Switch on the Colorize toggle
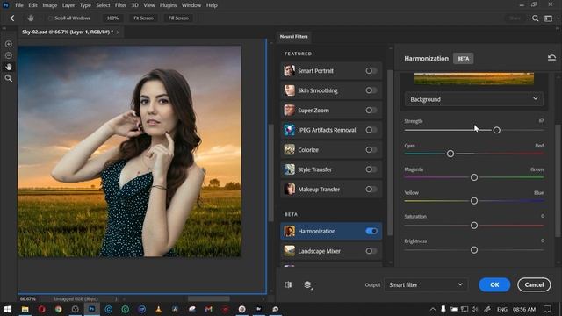Viewport: 562px width, 316px height. [x=371, y=150]
